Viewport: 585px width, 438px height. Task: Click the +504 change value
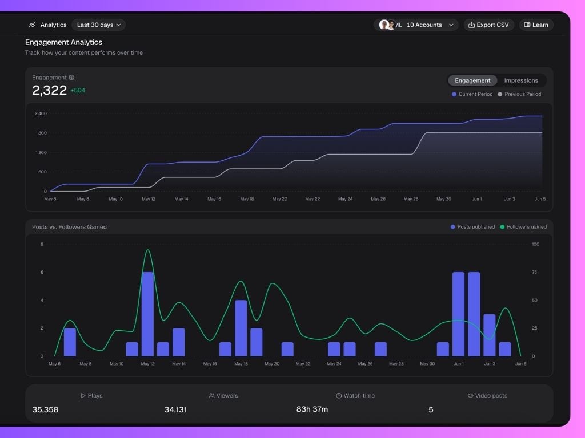(78, 91)
